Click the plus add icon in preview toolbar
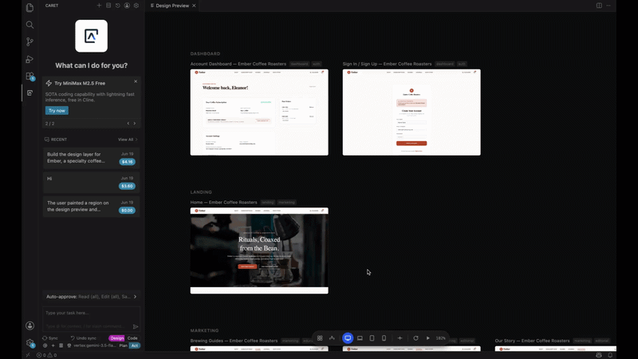The image size is (638, 359). (400, 338)
